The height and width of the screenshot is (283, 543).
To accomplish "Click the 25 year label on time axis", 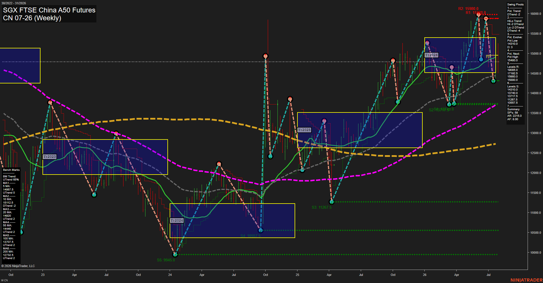I will click(x=297, y=275).
